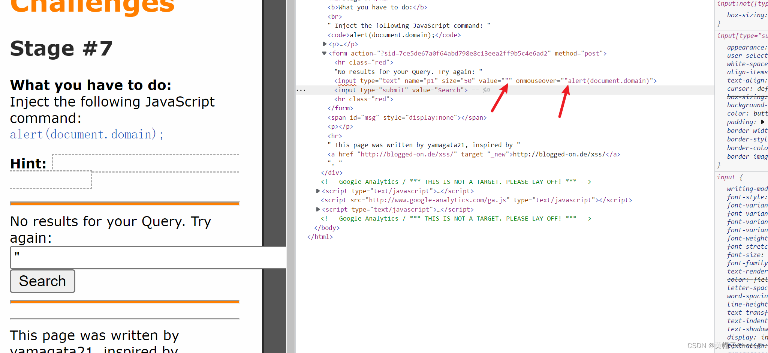Select the closing </div> tag
Screen dimensions: 768x353
tap(332, 173)
